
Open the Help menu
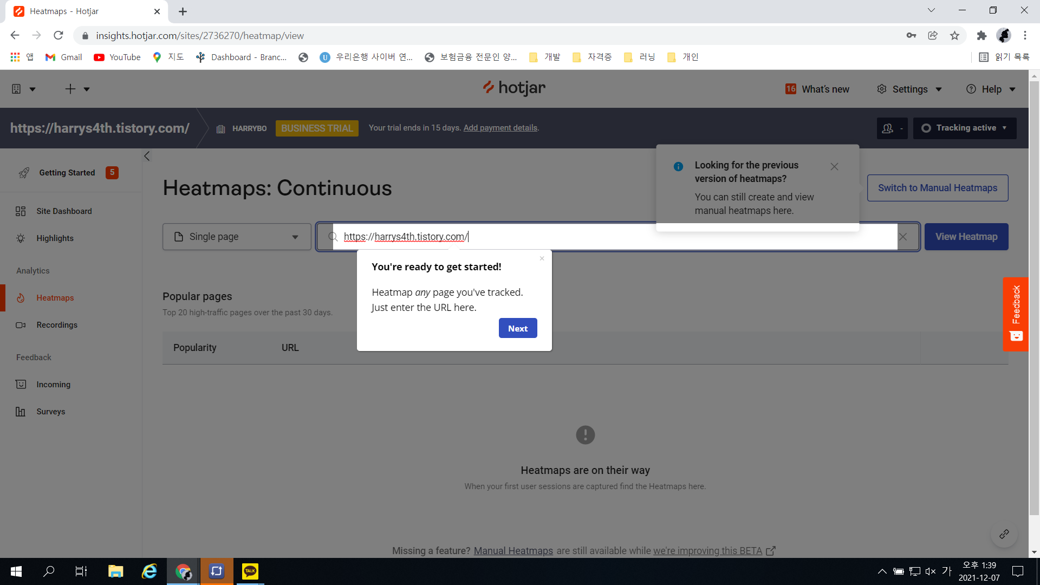(x=991, y=89)
